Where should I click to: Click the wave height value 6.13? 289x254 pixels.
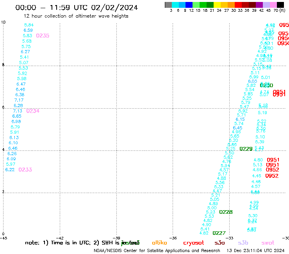14,138
